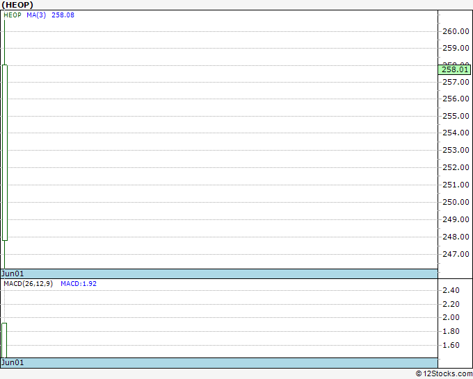Screen dimensions: 473x379
Task: Click the Jun01 date on price chart axis
Action: [x=13, y=273]
